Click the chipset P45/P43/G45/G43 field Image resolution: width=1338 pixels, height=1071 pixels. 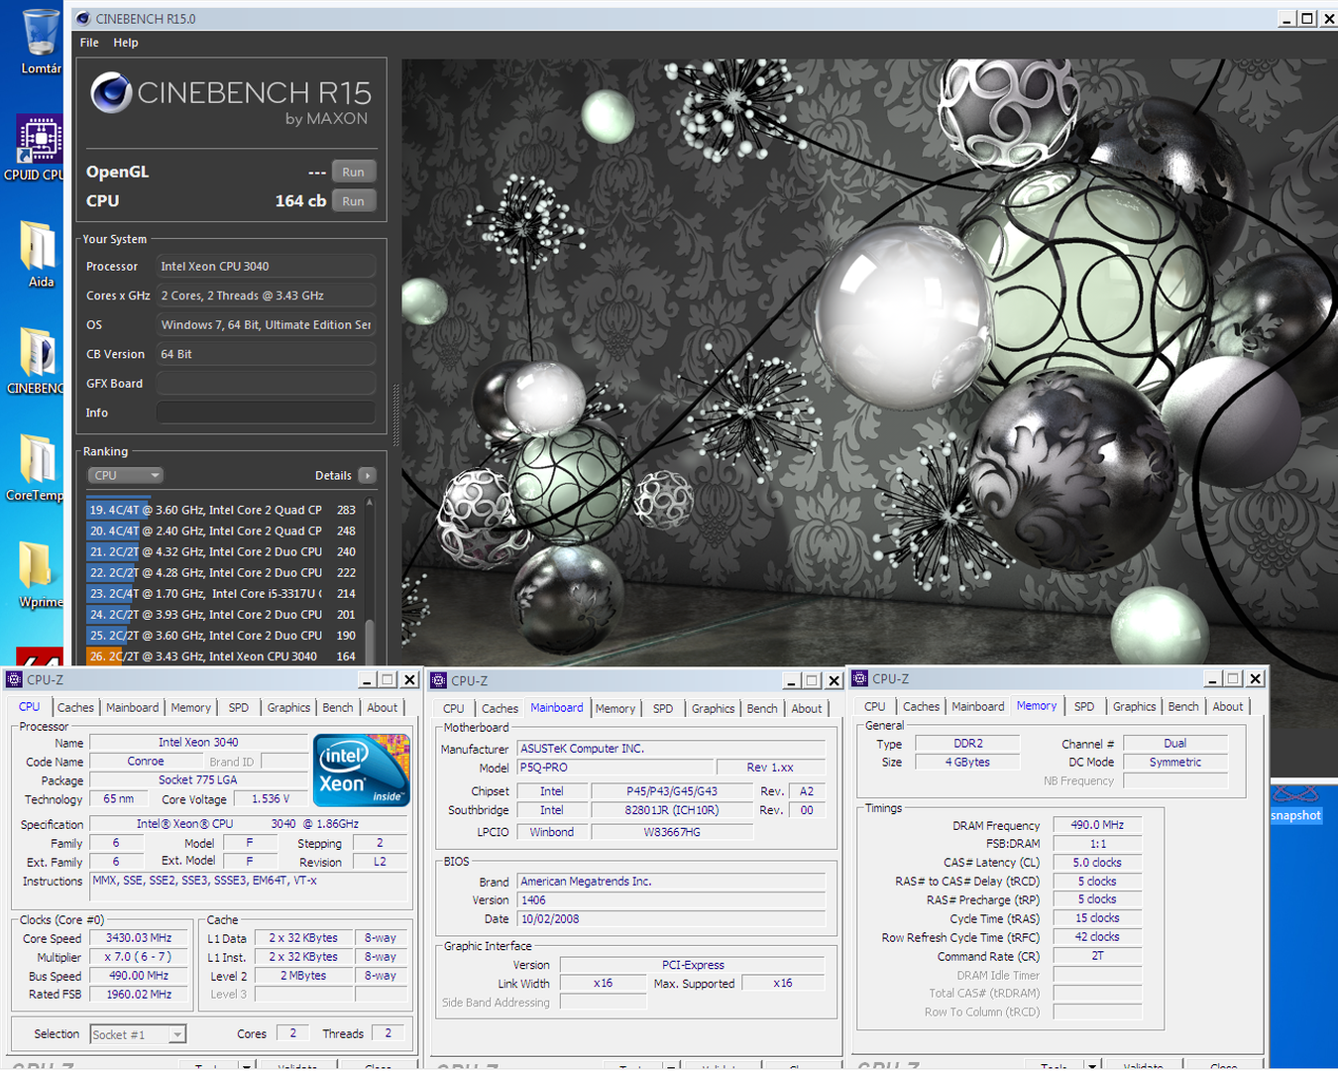coord(672,791)
